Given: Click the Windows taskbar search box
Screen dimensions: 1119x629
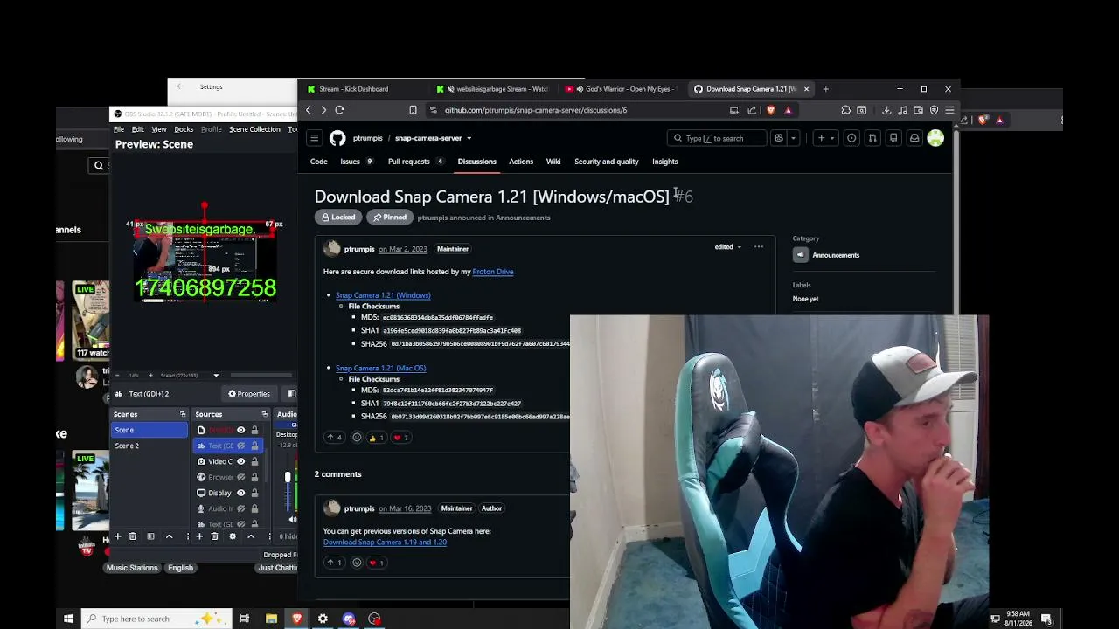Looking at the screenshot, I should tap(156, 619).
